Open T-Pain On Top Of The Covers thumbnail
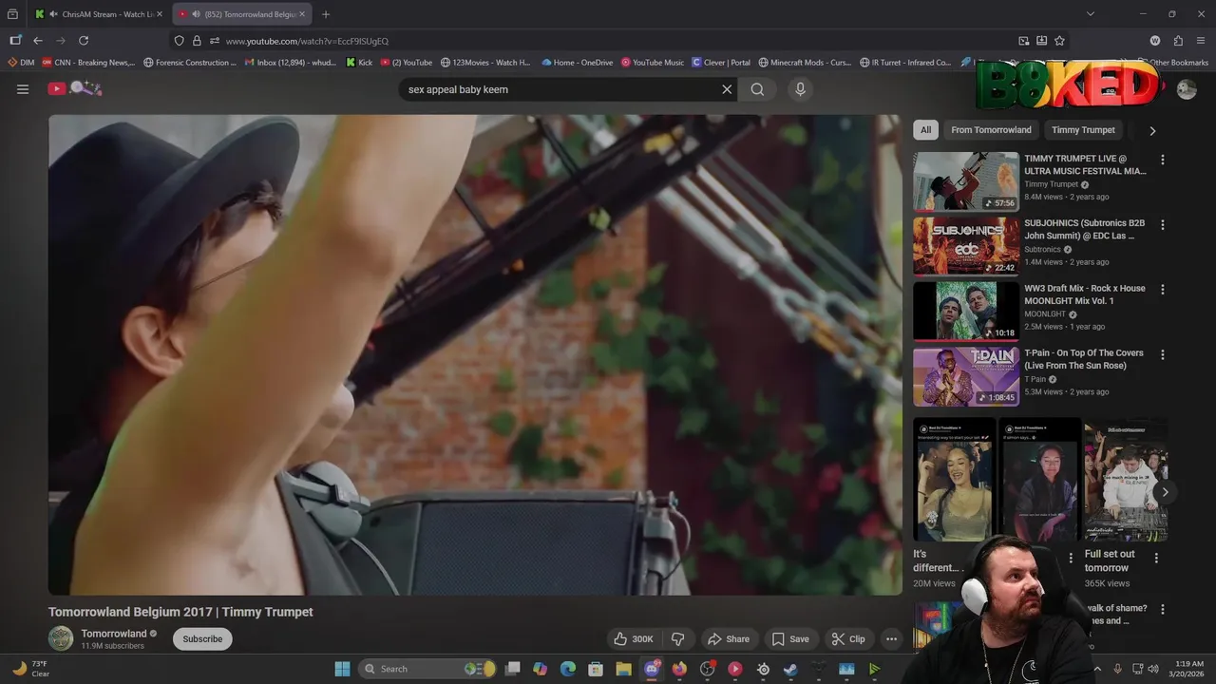The height and width of the screenshot is (684, 1216). point(966,376)
